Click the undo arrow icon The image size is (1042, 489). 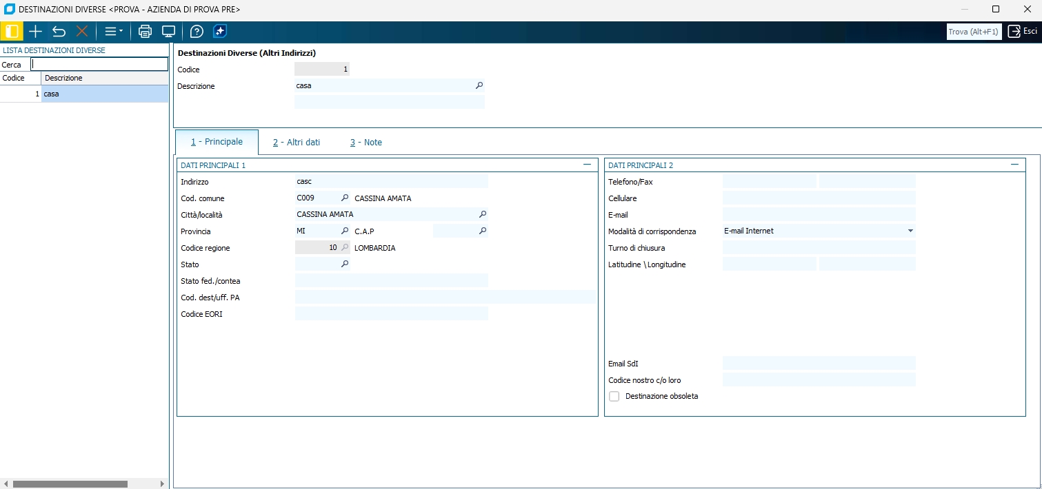[x=59, y=31]
